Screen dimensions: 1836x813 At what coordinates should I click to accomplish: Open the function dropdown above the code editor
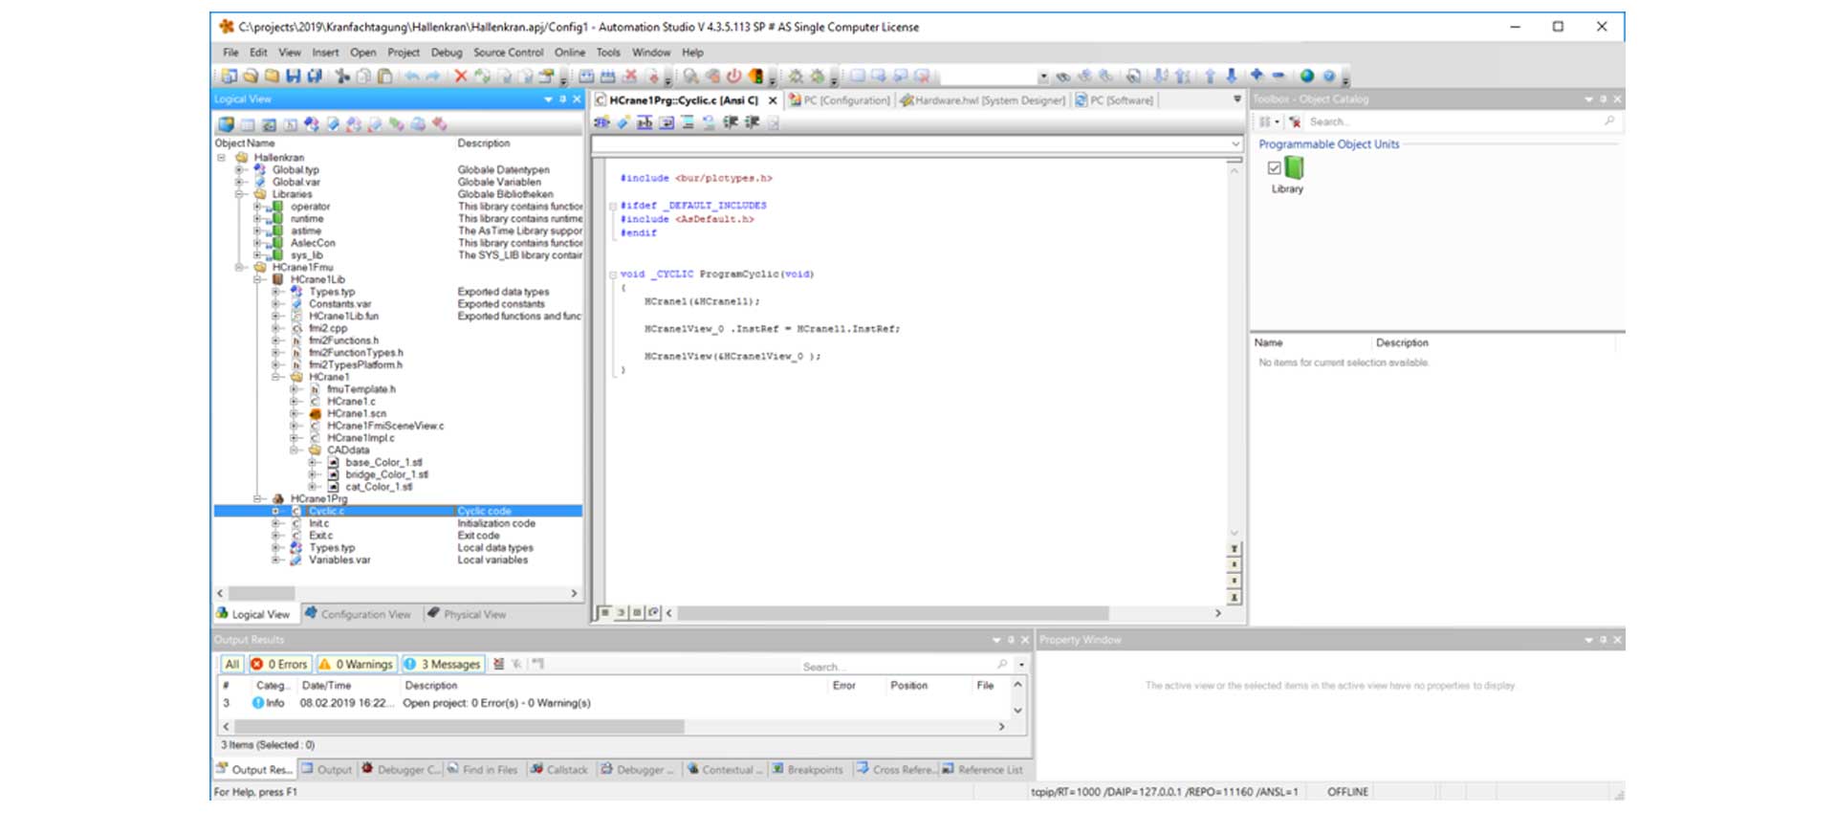[x=1235, y=144]
